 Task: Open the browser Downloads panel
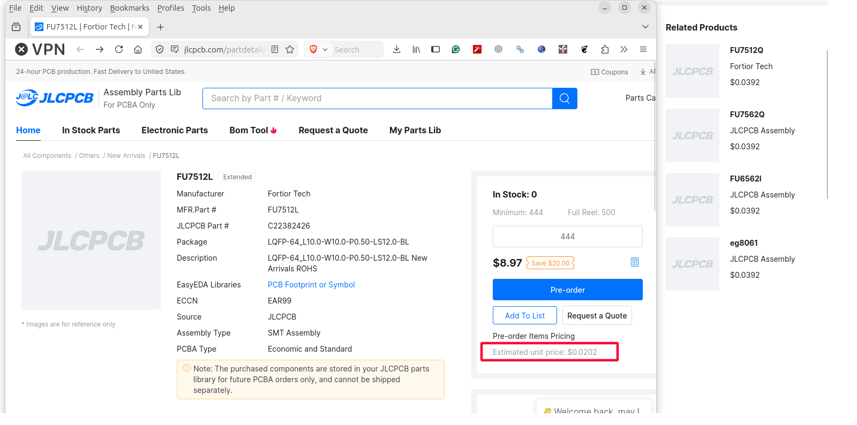tap(396, 49)
